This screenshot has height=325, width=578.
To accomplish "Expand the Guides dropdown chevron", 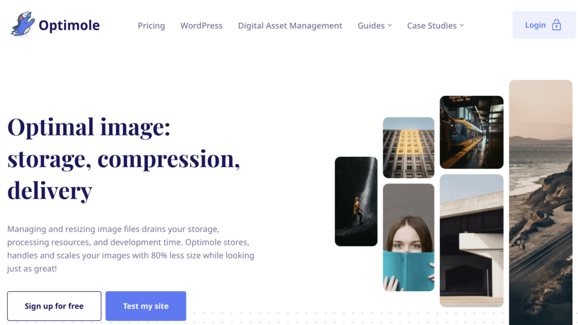I will click(x=389, y=25).
